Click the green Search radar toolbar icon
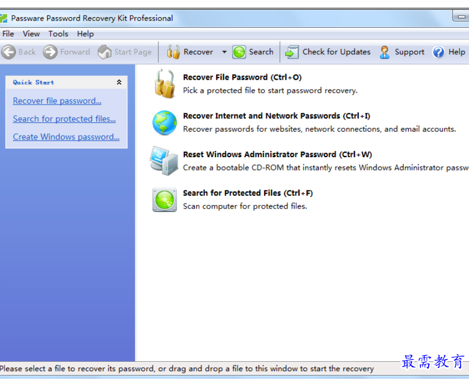Screen dimensions: 469x379 point(239,52)
